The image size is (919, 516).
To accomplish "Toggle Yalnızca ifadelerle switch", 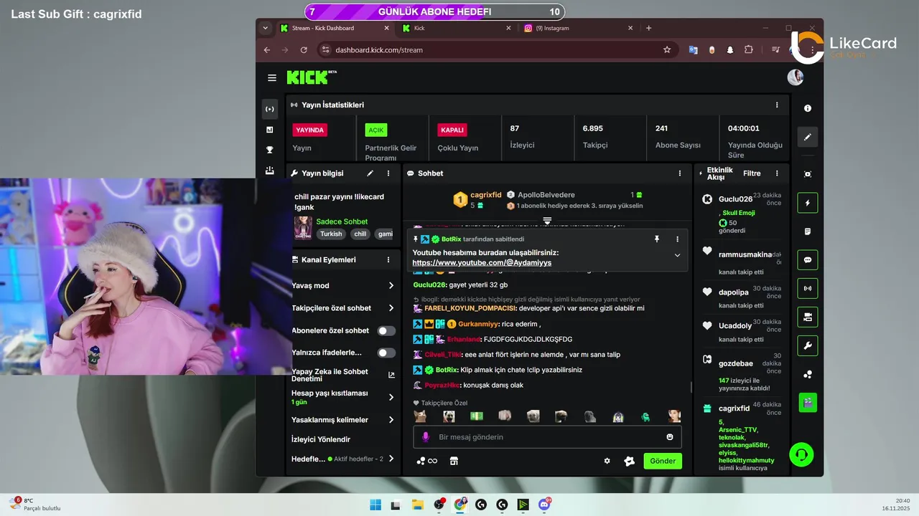I will click(386, 353).
